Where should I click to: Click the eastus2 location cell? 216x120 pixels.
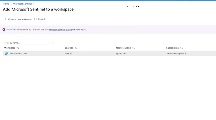click(x=68, y=54)
